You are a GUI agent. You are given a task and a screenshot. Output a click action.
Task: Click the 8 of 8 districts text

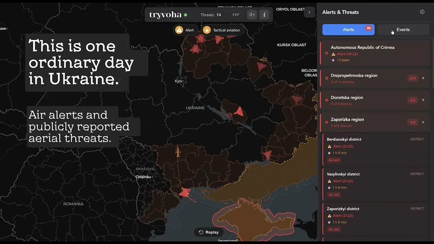point(341,104)
